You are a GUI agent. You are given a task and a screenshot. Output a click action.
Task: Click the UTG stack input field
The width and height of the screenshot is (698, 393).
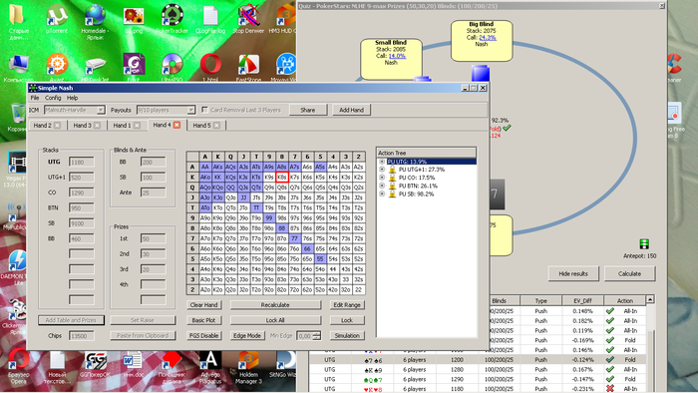click(x=81, y=162)
